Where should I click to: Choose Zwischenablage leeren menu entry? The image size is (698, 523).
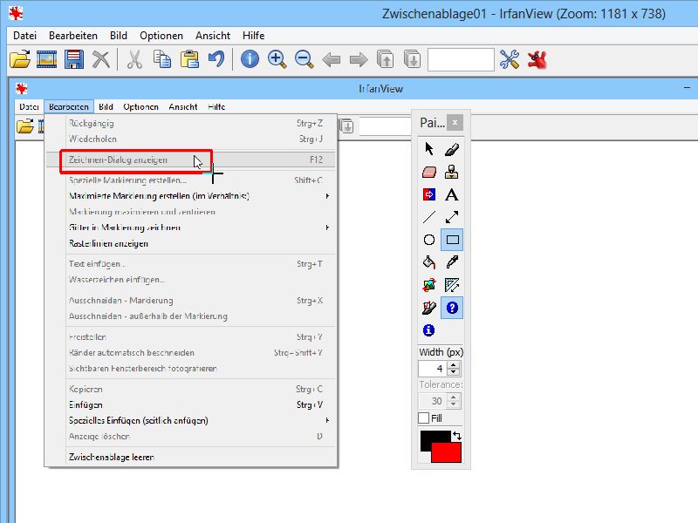pyautogui.click(x=190, y=457)
